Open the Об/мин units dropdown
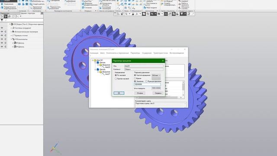Viewport: 277px width, 156px height. pos(156,75)
